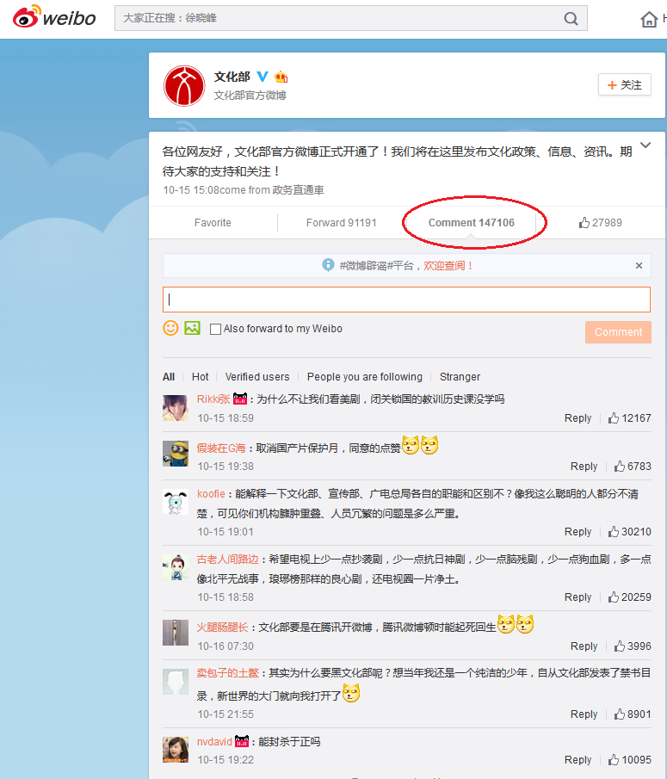Open koofie's avatar

pyautogui.click(x=176, y=502)
